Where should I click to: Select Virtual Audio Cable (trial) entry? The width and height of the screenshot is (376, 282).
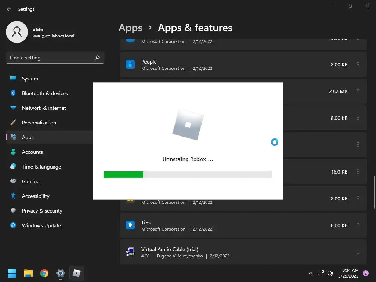(170, 249)
